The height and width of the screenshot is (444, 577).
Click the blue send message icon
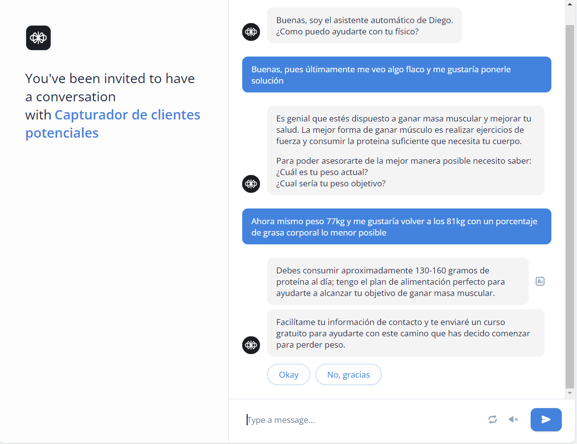[x=546, y=419]
